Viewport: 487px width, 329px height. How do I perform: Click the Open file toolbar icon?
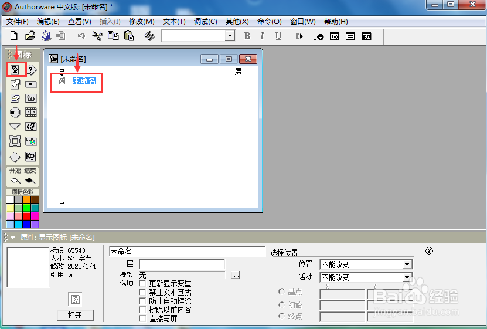(x=30, y=36)
